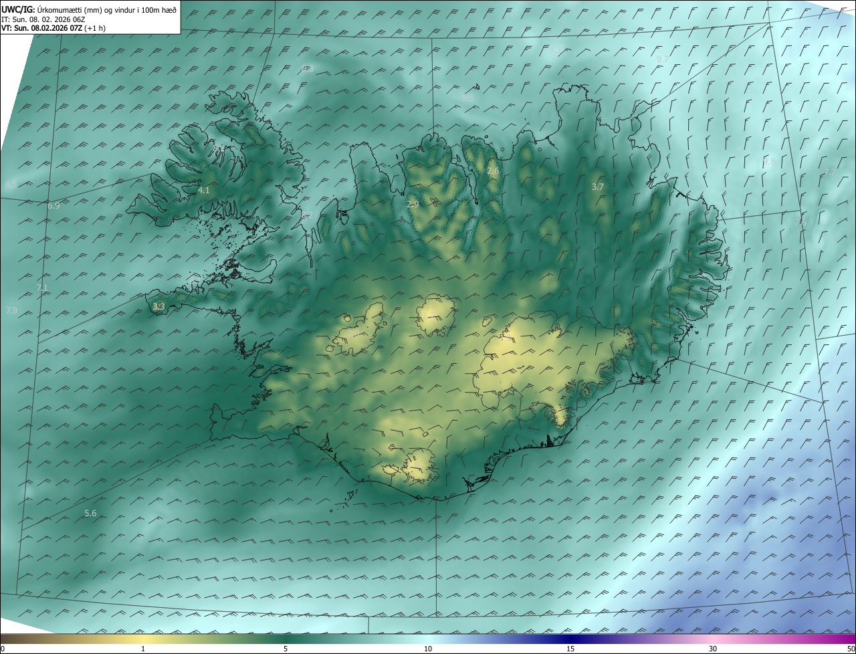
Task: Click the 5.6 value over the southwest ocean
Action: [90, 514]
